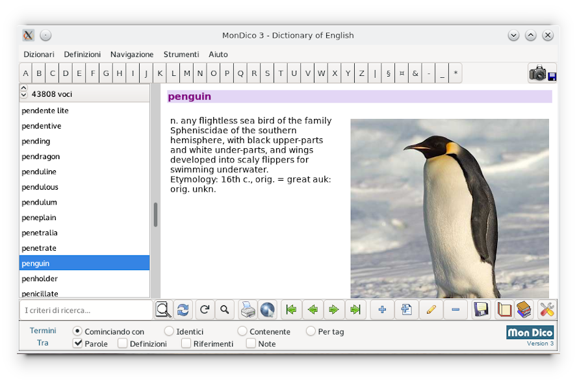The width and height of the screenshot is (577, 380).
Task: Click the small black magnifier icon
Action: [224, 310]
